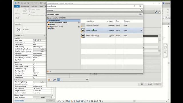Open the Asset Browser view options list icon
183x103 pixels.
point(140,15)
